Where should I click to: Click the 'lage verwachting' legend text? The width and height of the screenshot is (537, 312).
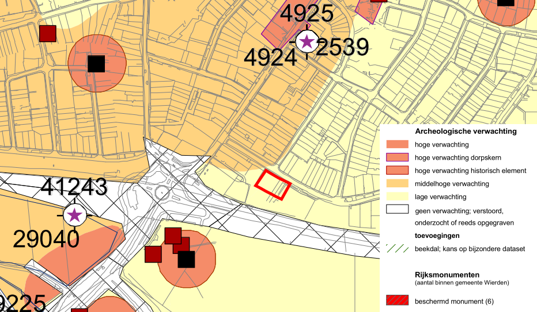tap(440, 197)
